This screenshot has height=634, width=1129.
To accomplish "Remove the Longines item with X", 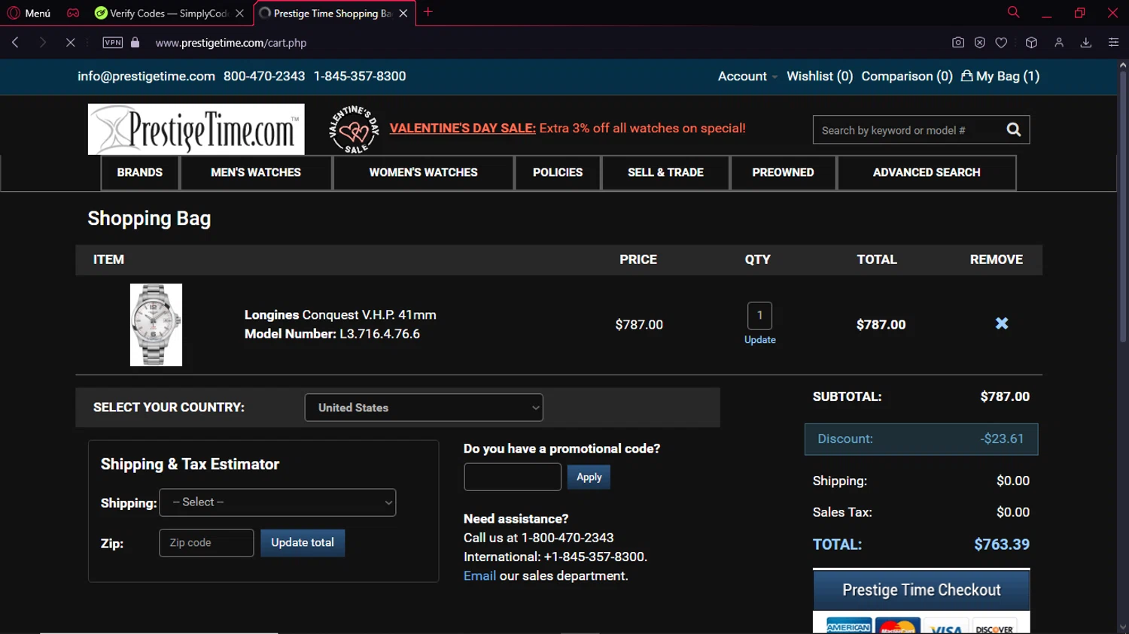I will [1002, 323].
